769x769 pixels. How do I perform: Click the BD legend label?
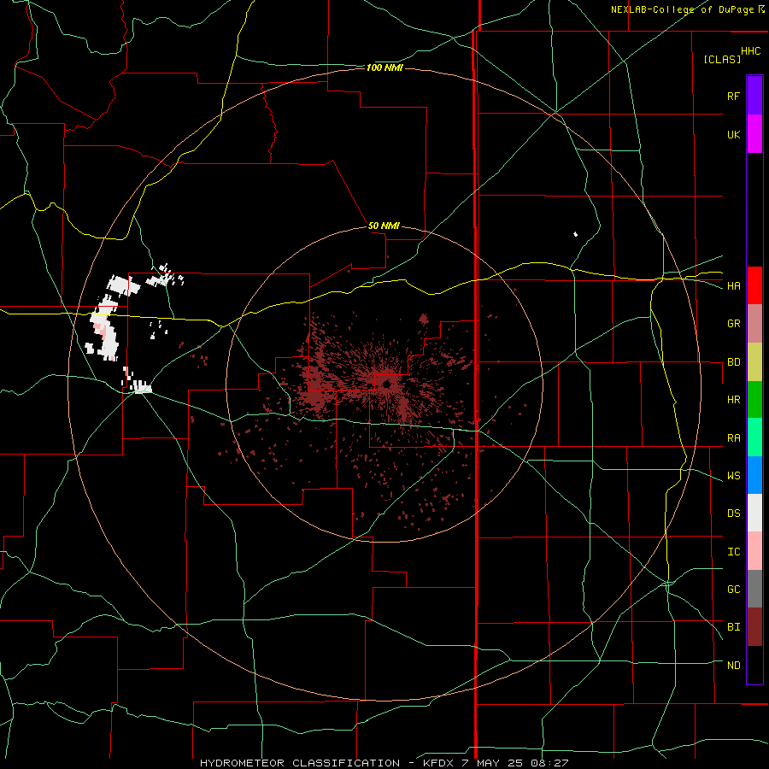click(733, 362)
